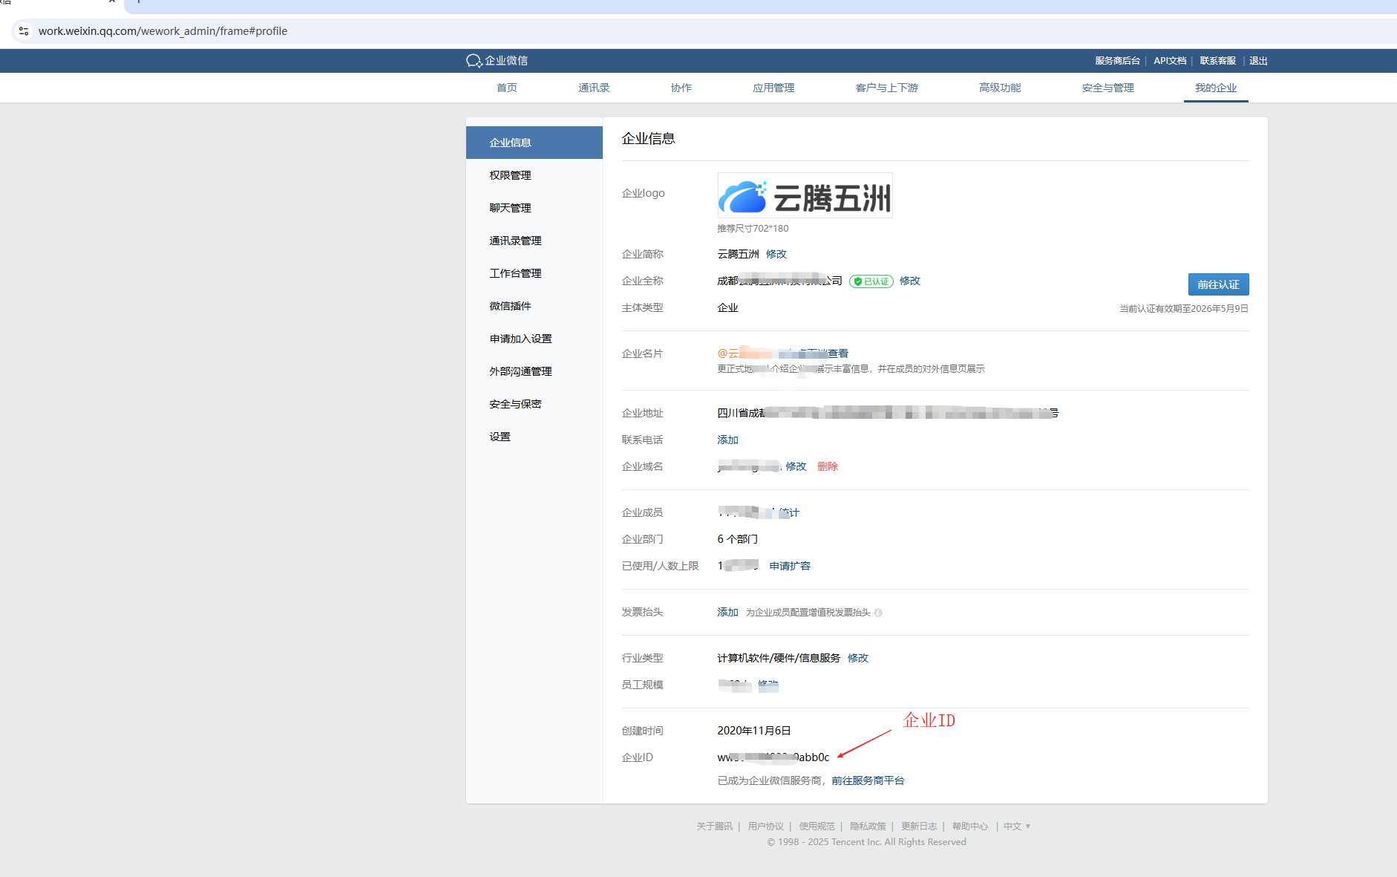Click 删除 beside 企业域名
This screenshot has height=877, width=1397.
pyautogui.click(x=828, y=466)
